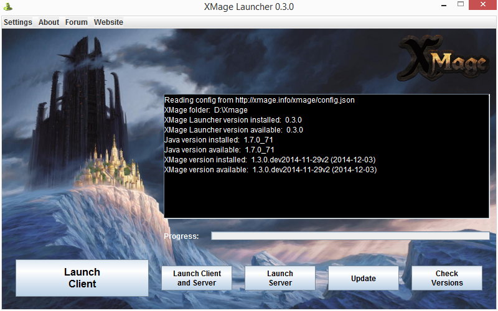Screen dimensions: 498x311
Task: Click the 'Progress:' label
Action: click(x=181, y=236)
